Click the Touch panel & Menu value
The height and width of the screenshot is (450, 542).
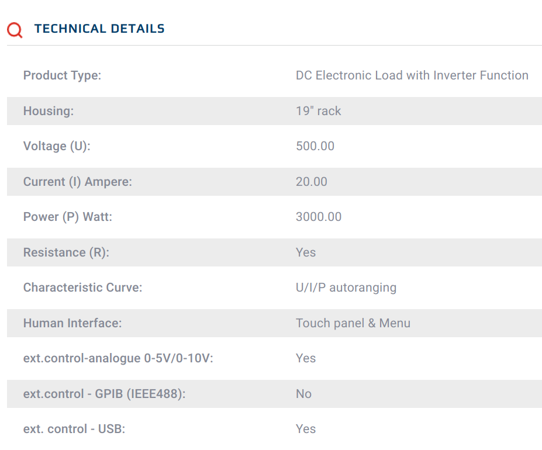[x=353, y=323]
